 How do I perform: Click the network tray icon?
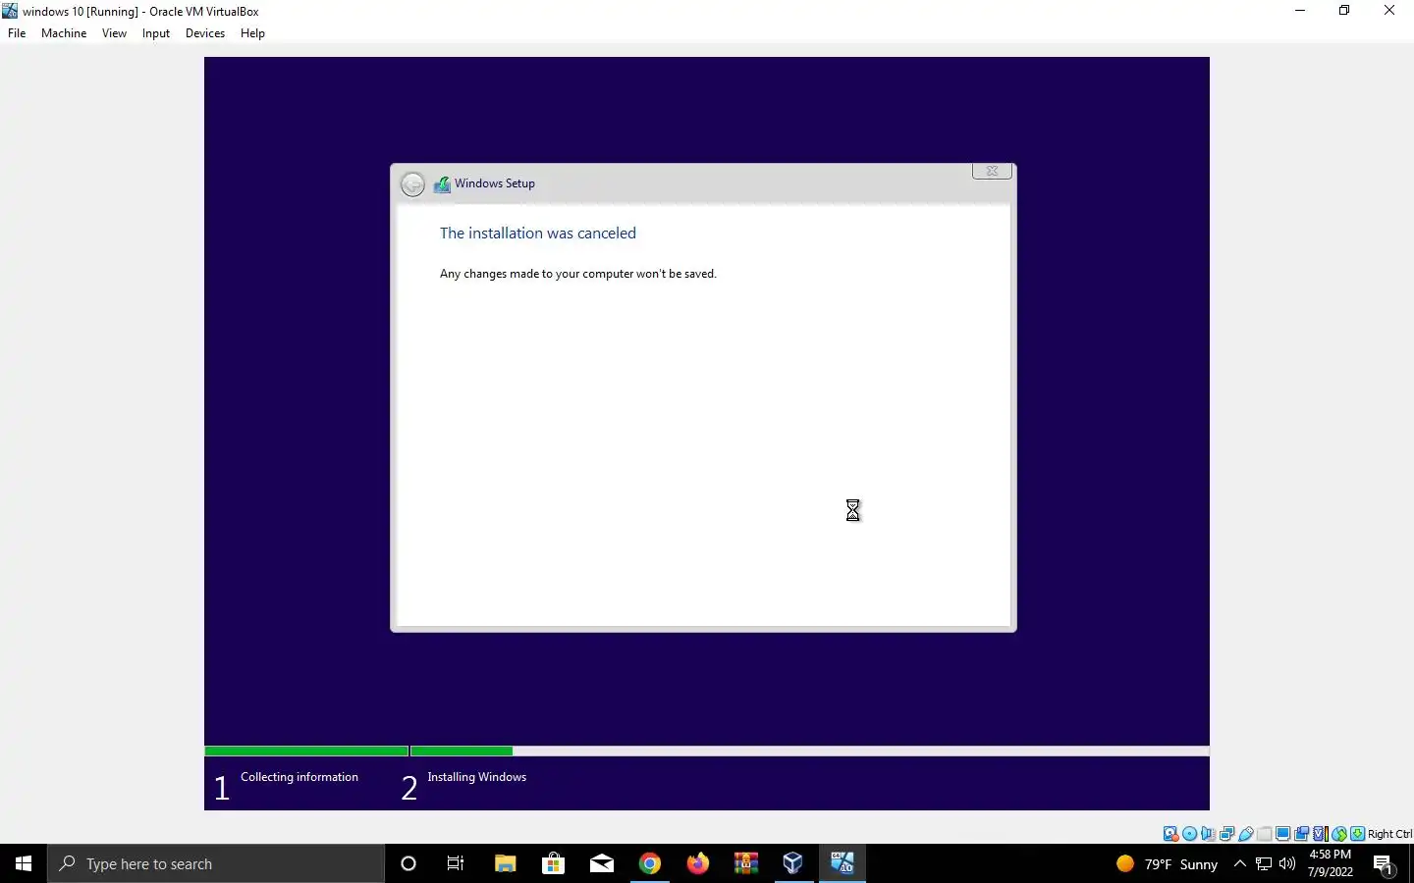1264,864
